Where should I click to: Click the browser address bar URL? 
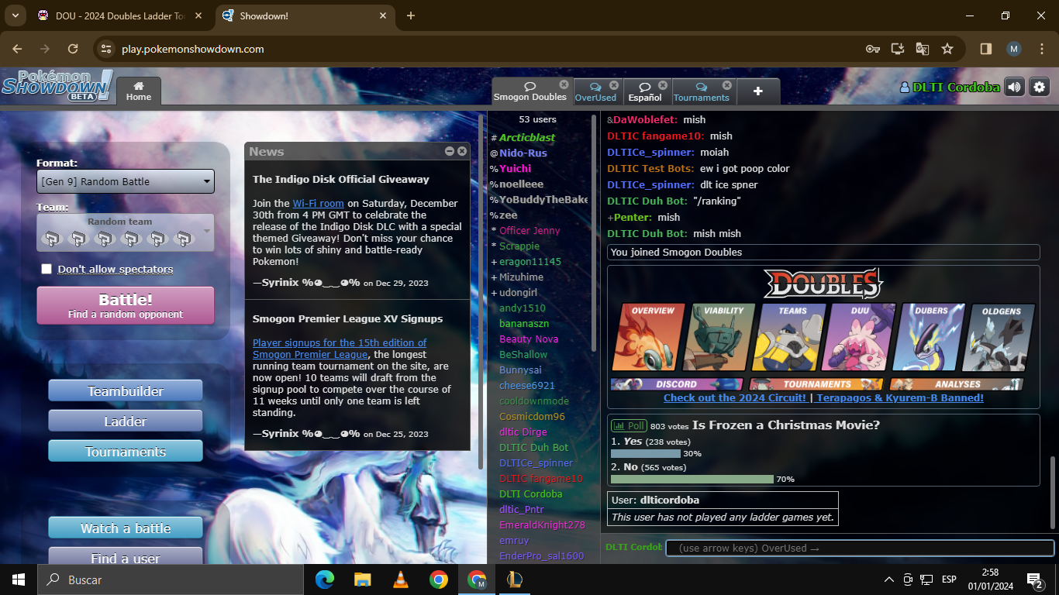point(192,49)
